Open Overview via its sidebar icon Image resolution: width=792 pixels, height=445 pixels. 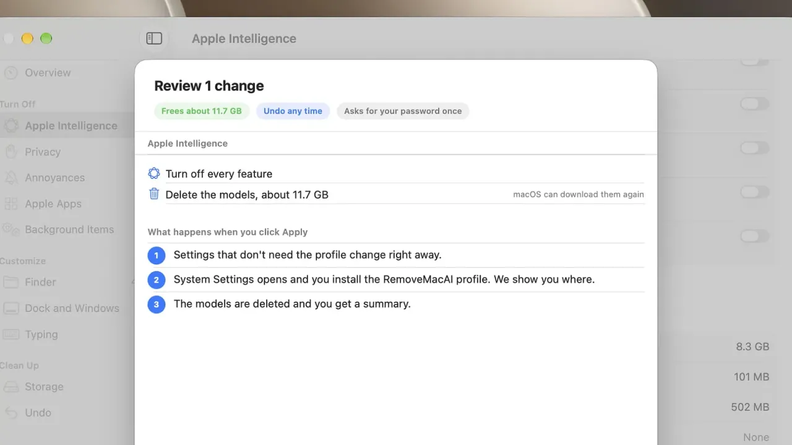(x=11, y=73)
